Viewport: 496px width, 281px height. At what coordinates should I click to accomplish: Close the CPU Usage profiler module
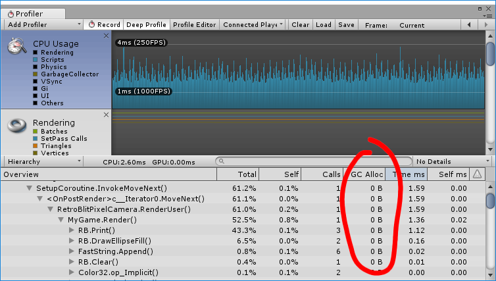pos(106,36)
